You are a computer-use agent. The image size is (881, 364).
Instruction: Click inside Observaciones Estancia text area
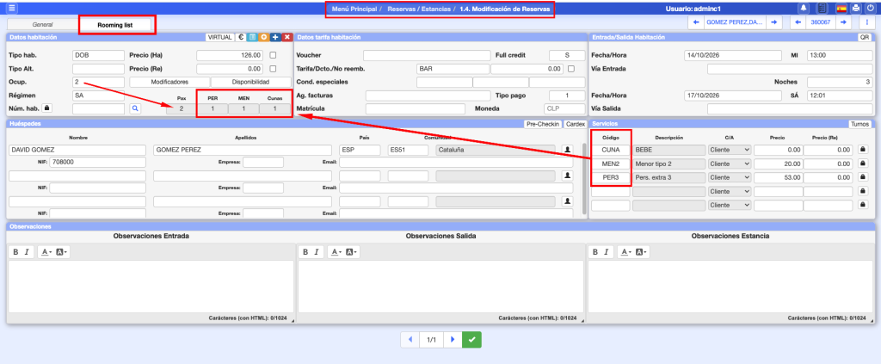tap(730, 287)
